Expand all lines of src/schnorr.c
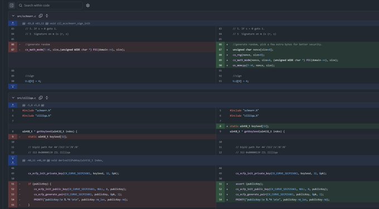The height and width of the screenshot is (209, 379). [x=47, y=16]
